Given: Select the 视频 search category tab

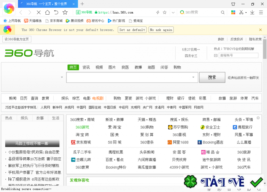Looking at the screenshot, I should coord(99,67).
